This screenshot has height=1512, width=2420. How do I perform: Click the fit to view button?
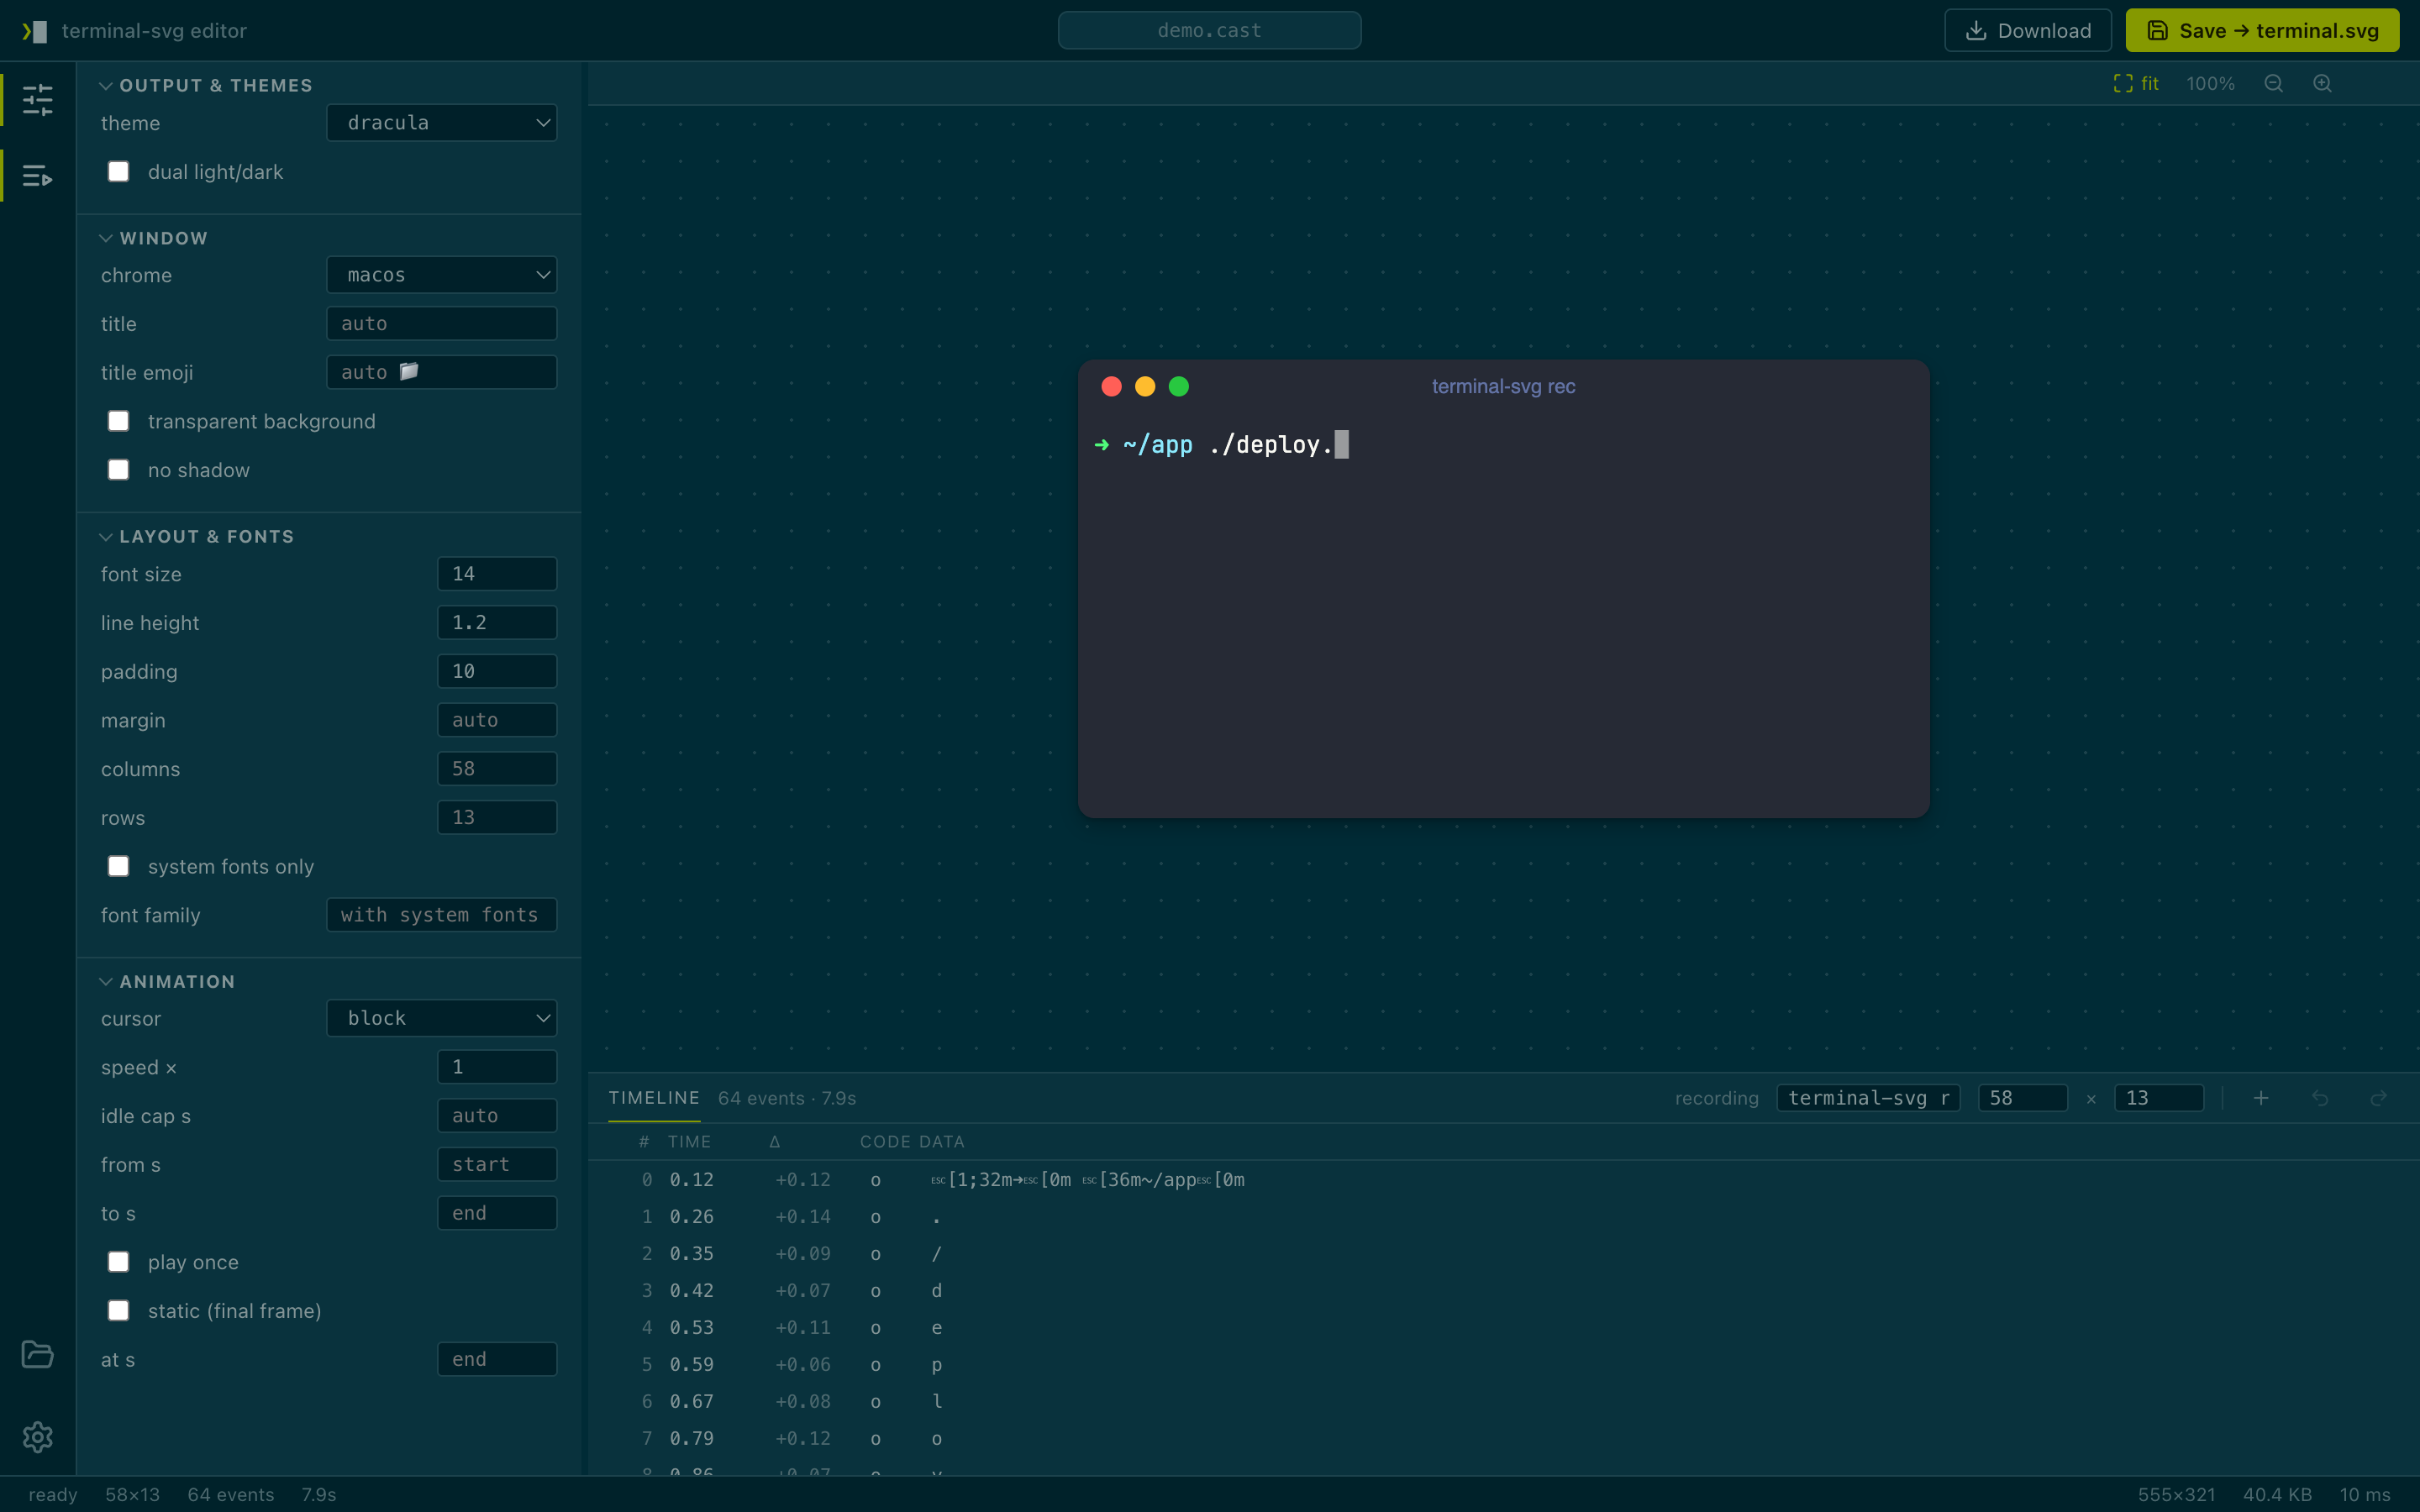[2136, 84]
